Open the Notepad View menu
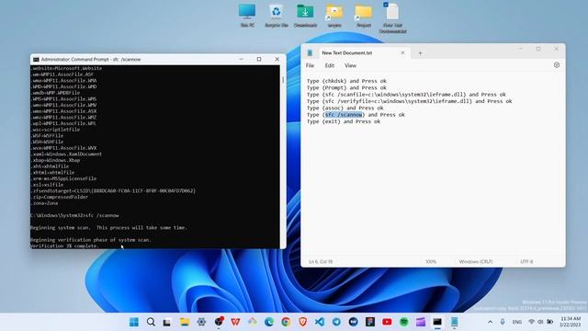Viewport: 588px width, 331px height. coord(350,65)
